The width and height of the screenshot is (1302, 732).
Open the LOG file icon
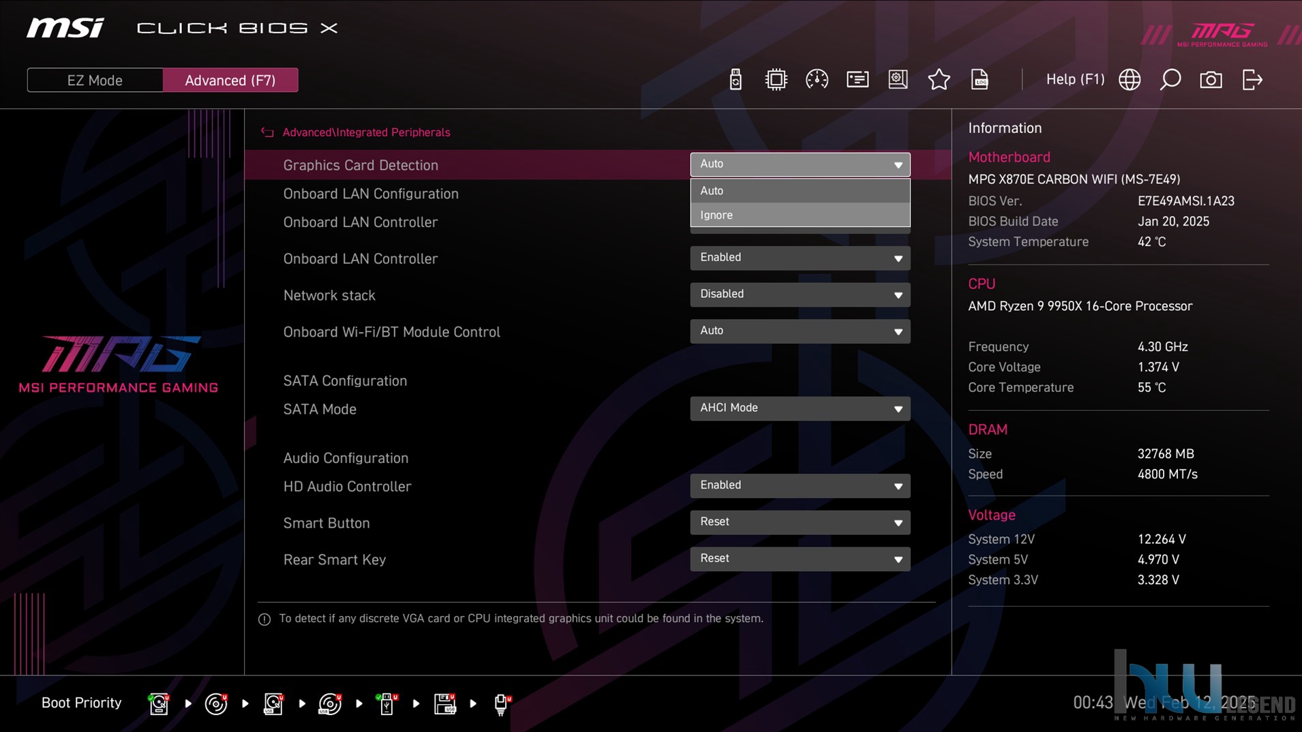(980, 80)
